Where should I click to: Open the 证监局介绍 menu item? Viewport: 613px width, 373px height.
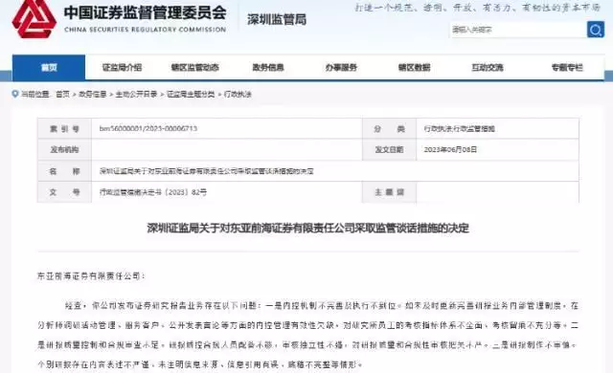[122, 68]
